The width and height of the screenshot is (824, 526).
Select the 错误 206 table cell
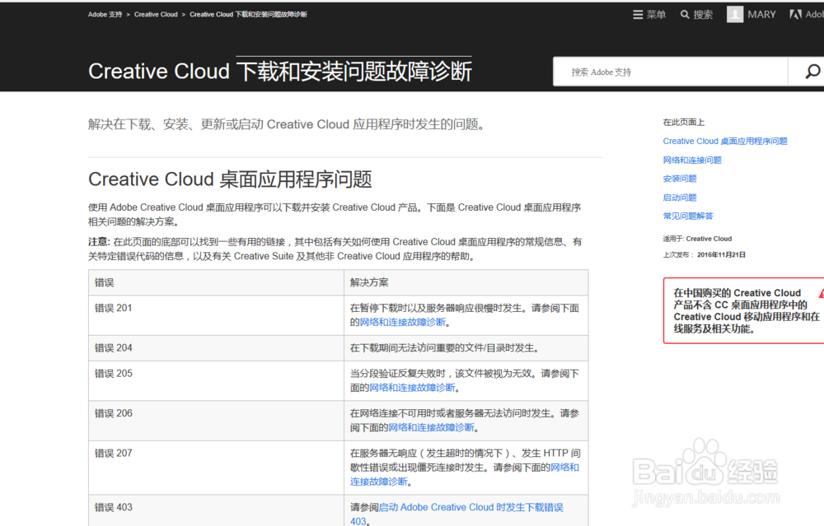coord(216,421)
